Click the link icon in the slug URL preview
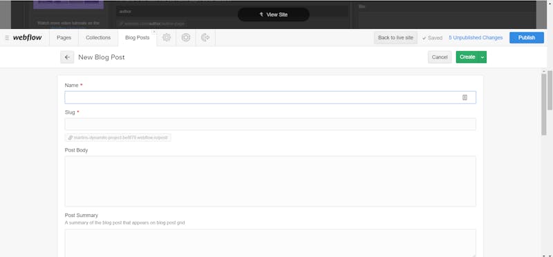The image size is (553, 257). (x=71, y=138)
